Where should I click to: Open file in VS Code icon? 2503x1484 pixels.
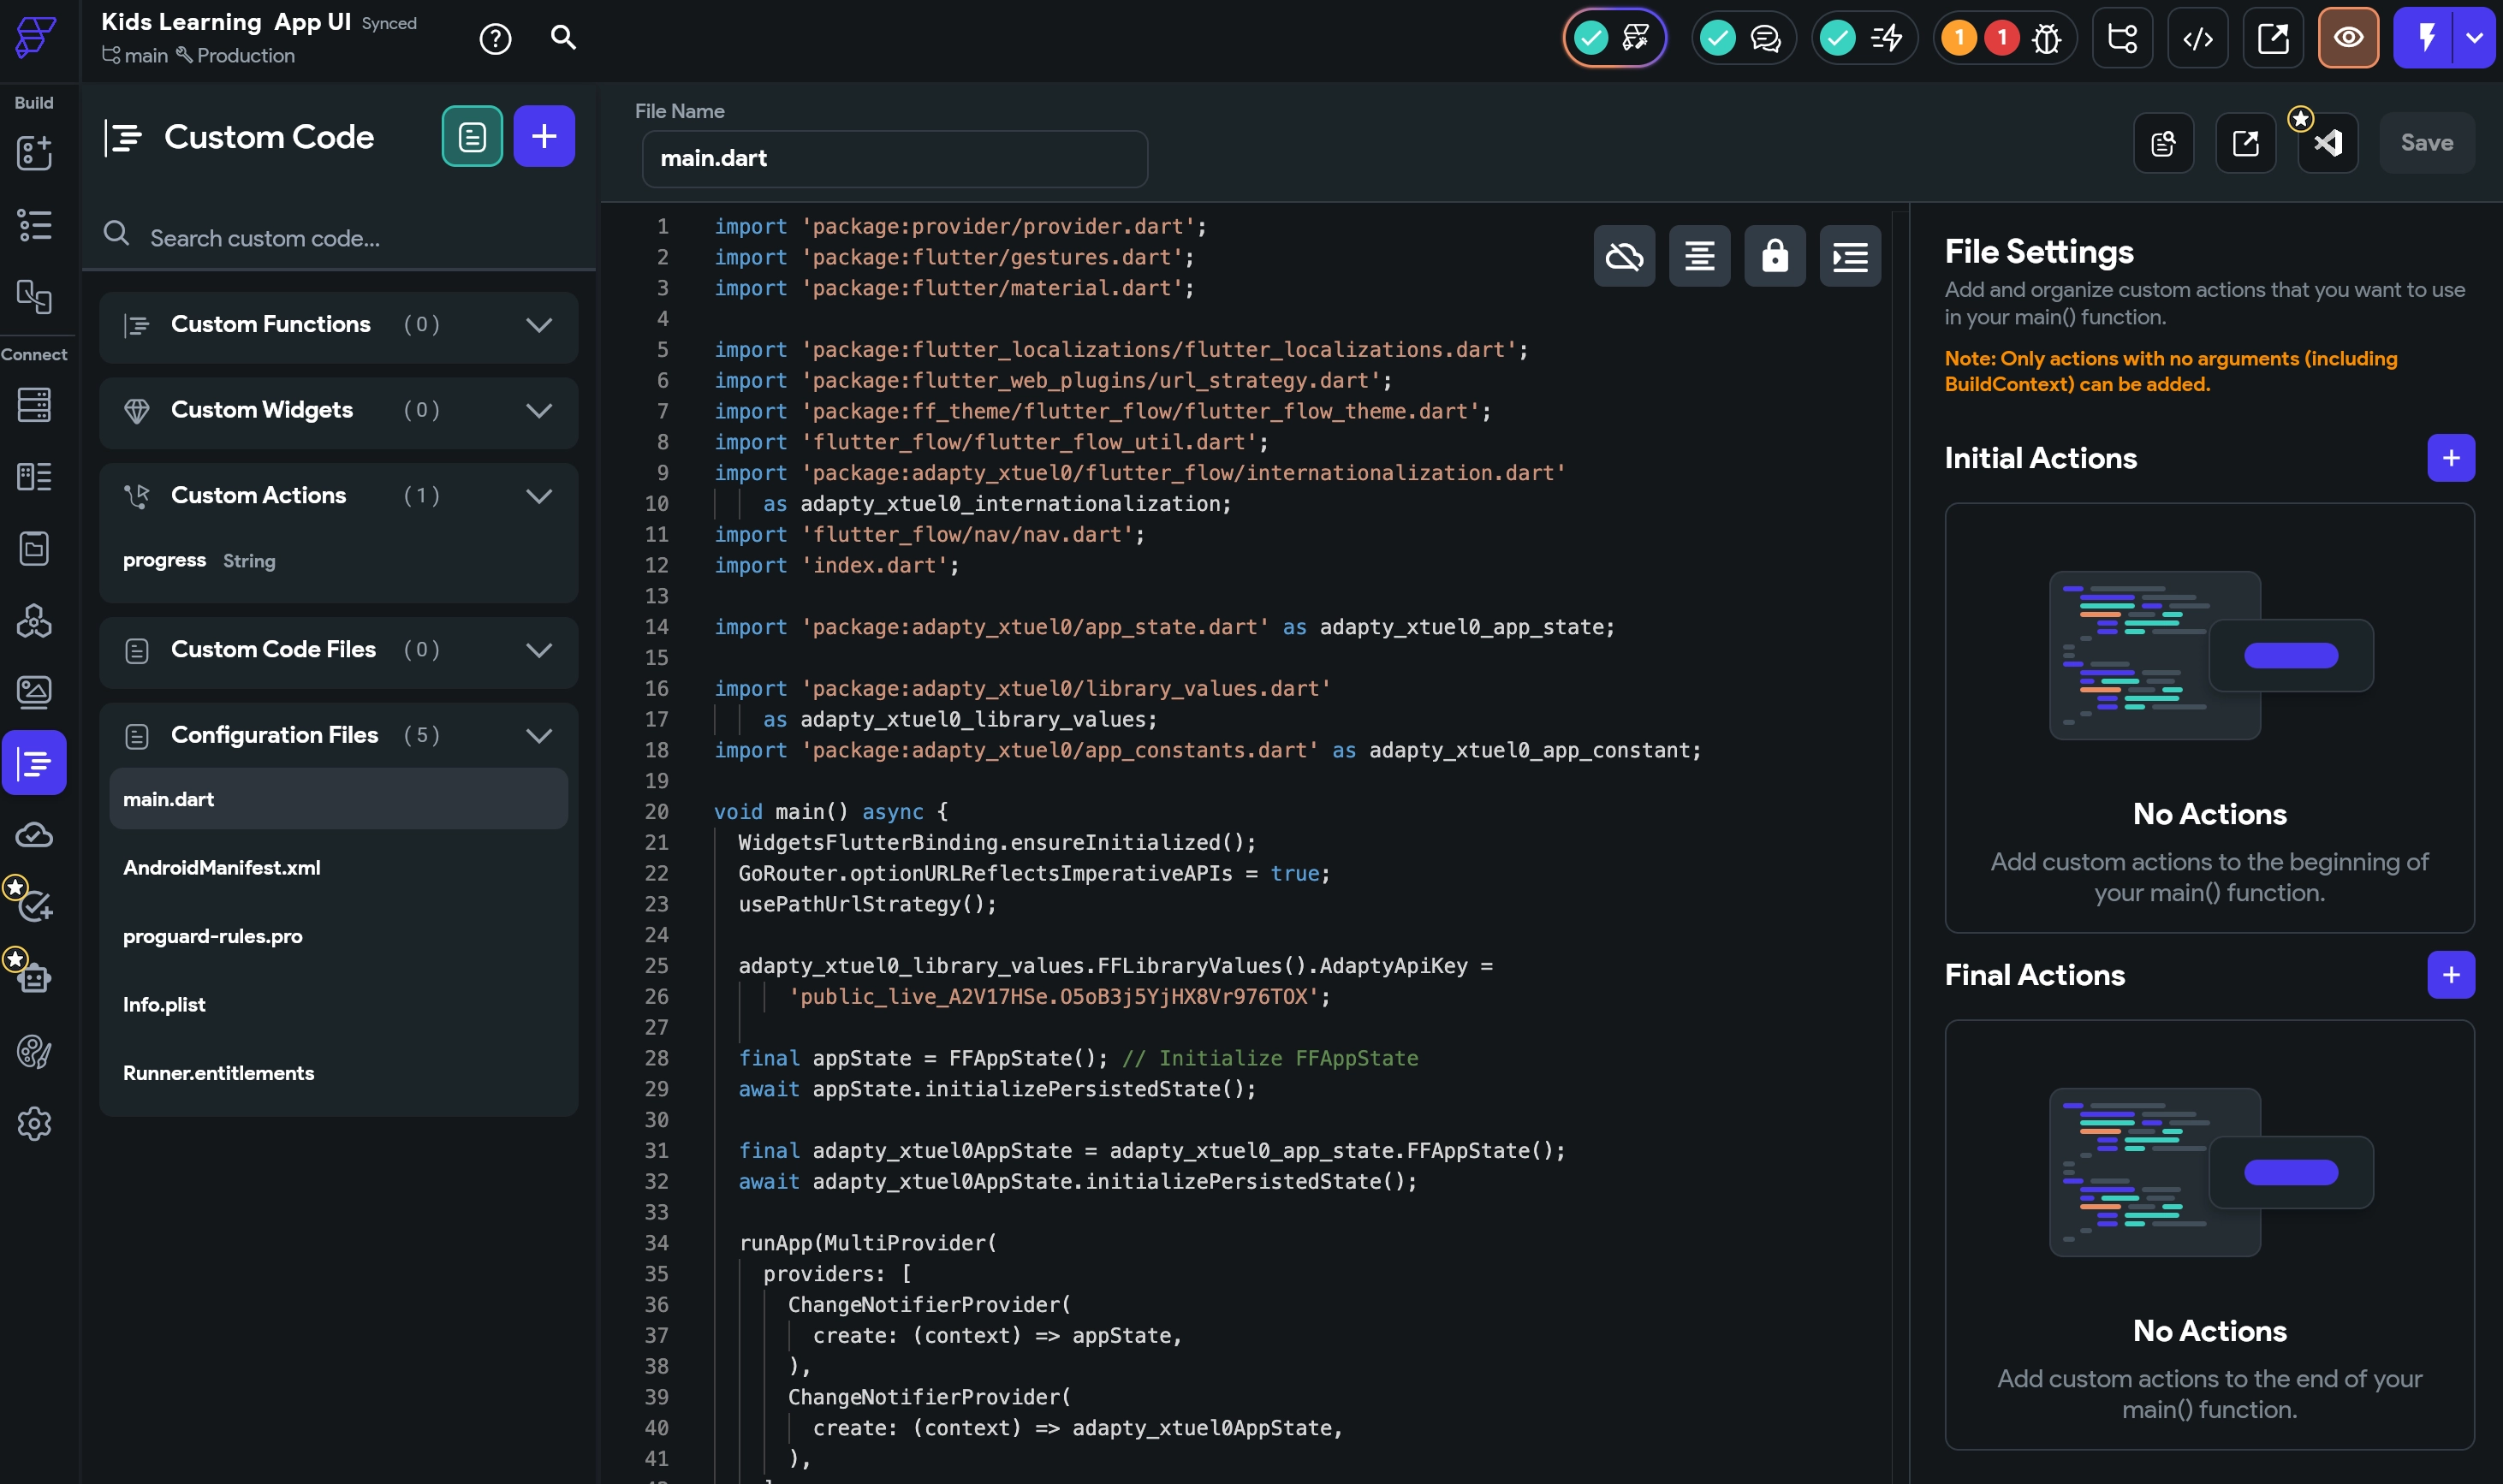[2326, 142]
